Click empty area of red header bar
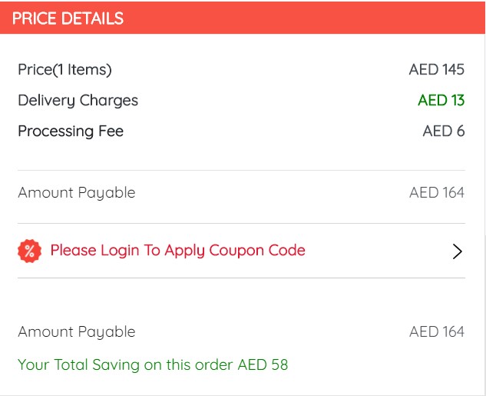486x396 pixels. 307,18
